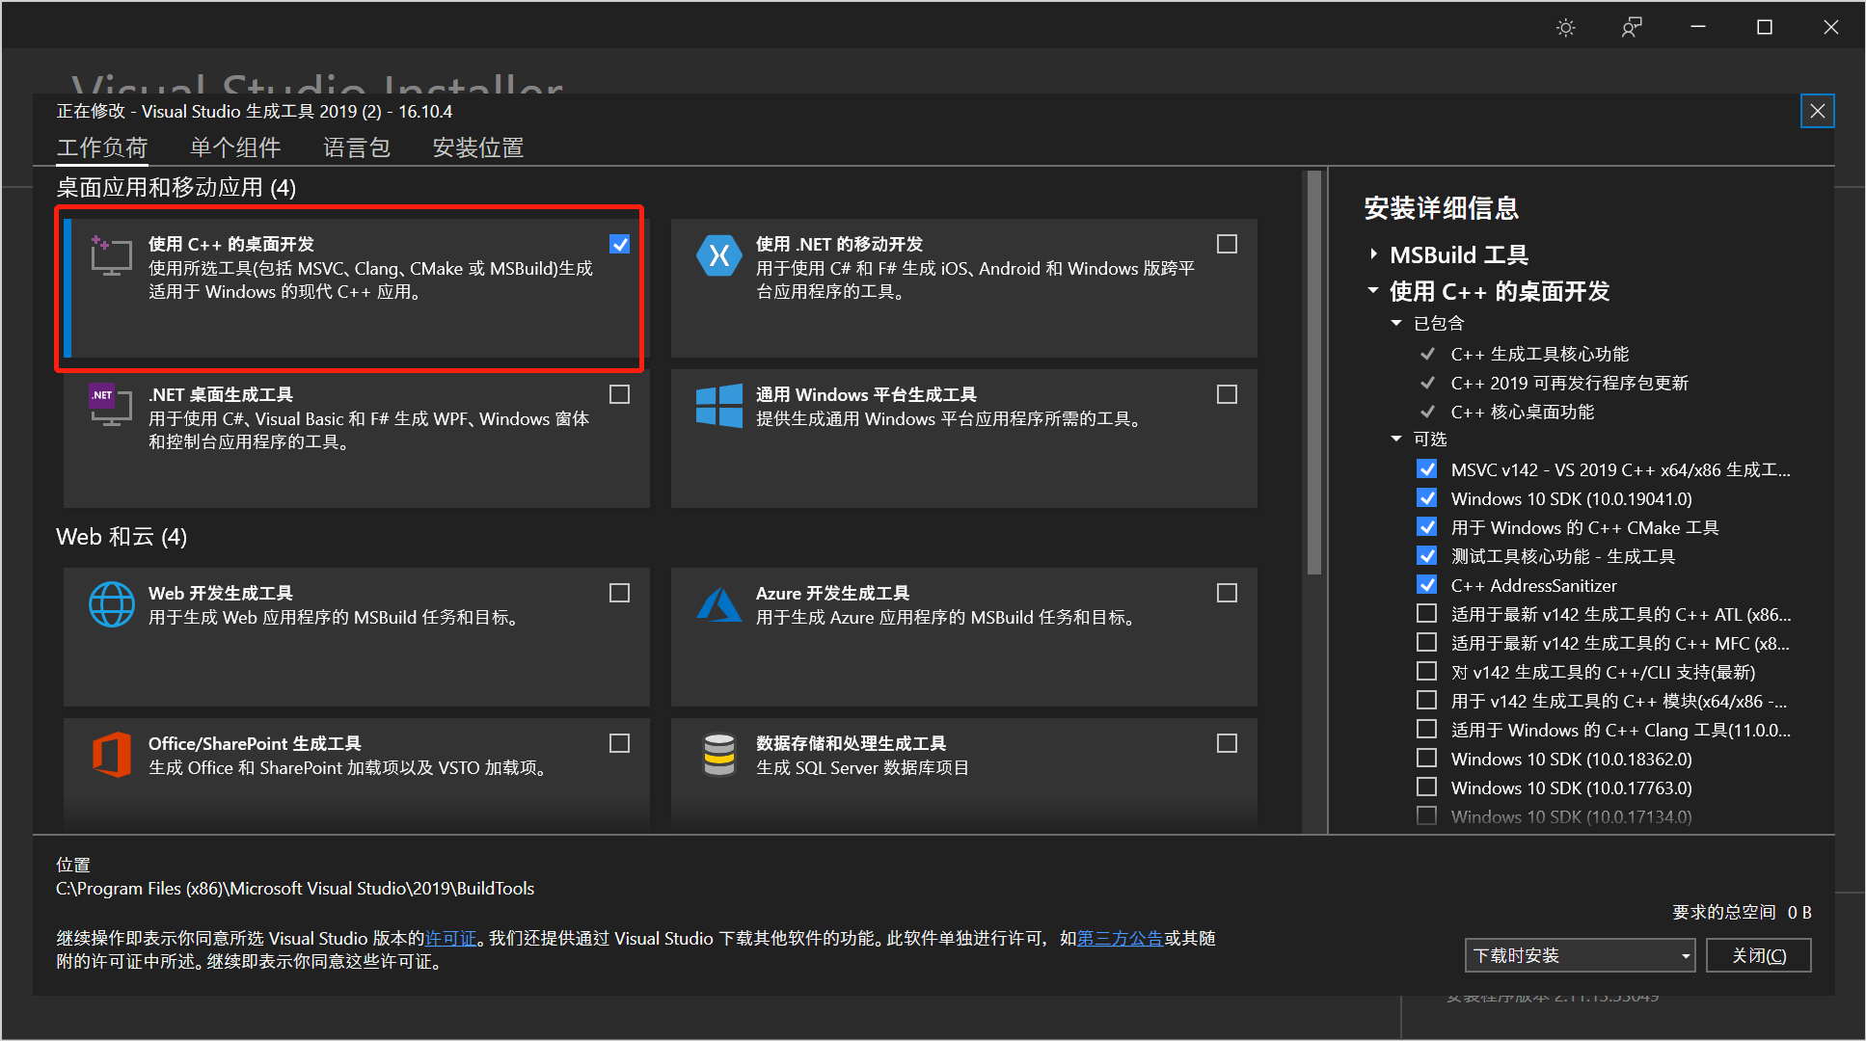
Task: Click the Web development globe icon
Action: pyautogui.click(x=111, y=604)
